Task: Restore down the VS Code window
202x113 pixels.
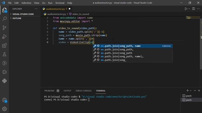Action: pyautogui.click(x=190, y=3)
